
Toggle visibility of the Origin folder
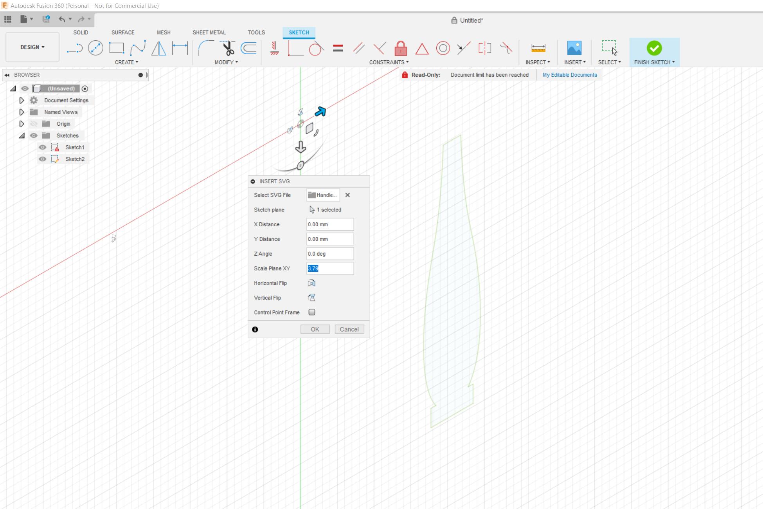[34, 124]
